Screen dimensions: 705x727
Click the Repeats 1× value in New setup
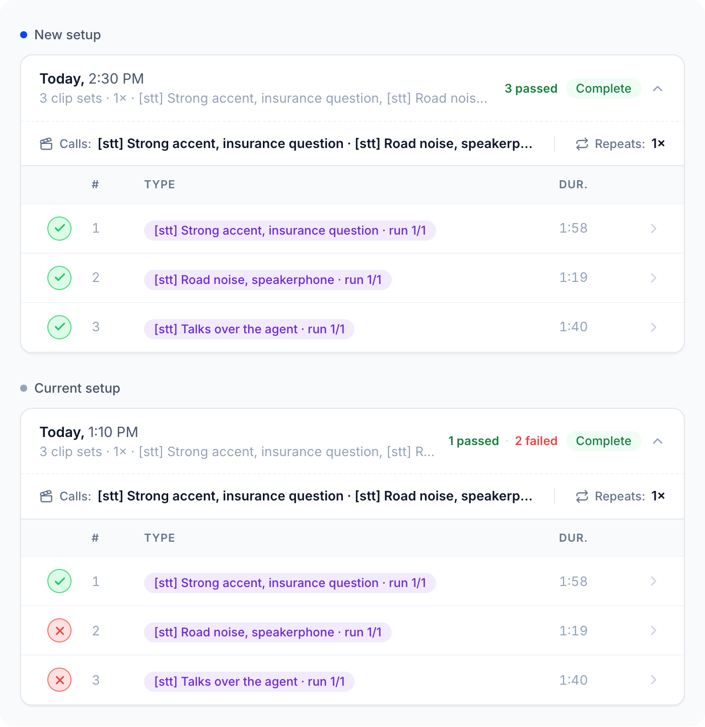click(658, 143)
